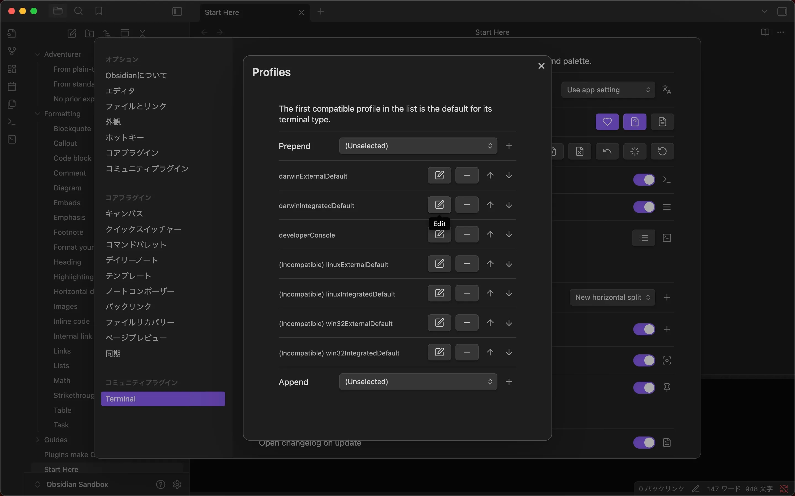
Task: Open the Callout note in sidebar
Action: pos(65,143)
